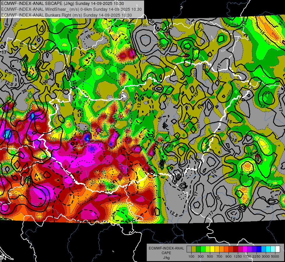Image resolution: width=285 pixels, height=262 pixels.
Task: Select the bright magenta legend swatch left of 1750
Action: pyautogui.click(x=245, y=249)
